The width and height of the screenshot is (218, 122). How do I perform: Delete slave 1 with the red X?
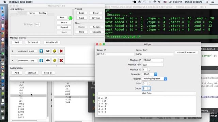click(x=61, y=51)
